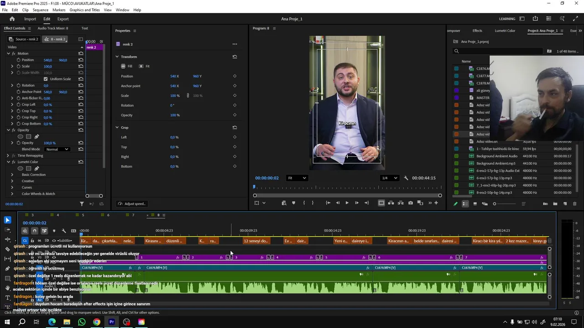This screenshot has width=584, height=328.
Task: Open the 1/4 playback resolution dropdown
Action: tap(389, 178)
